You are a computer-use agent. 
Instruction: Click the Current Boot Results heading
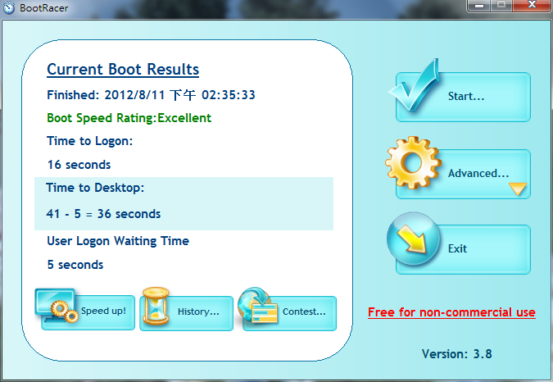pos(123,69)
